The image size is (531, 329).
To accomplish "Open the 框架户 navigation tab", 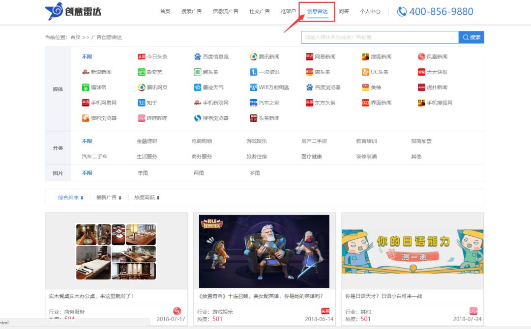I will 288,11.
